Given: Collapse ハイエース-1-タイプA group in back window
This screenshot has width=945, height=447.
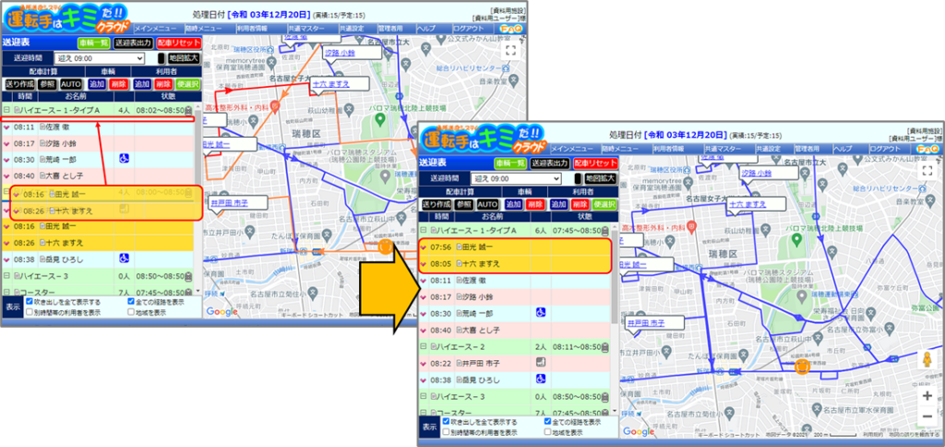Looking at the screenshot, I should click(x=7, y=110).
